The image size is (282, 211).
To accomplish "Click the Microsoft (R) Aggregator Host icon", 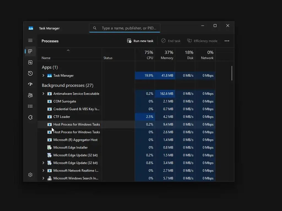I will (50, 140).
